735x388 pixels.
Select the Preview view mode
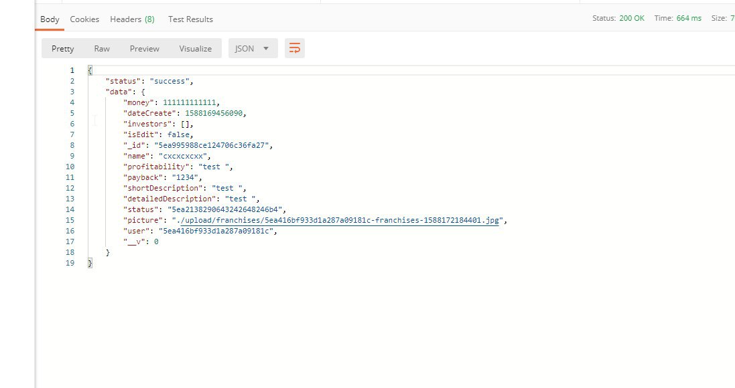(144, 48)
